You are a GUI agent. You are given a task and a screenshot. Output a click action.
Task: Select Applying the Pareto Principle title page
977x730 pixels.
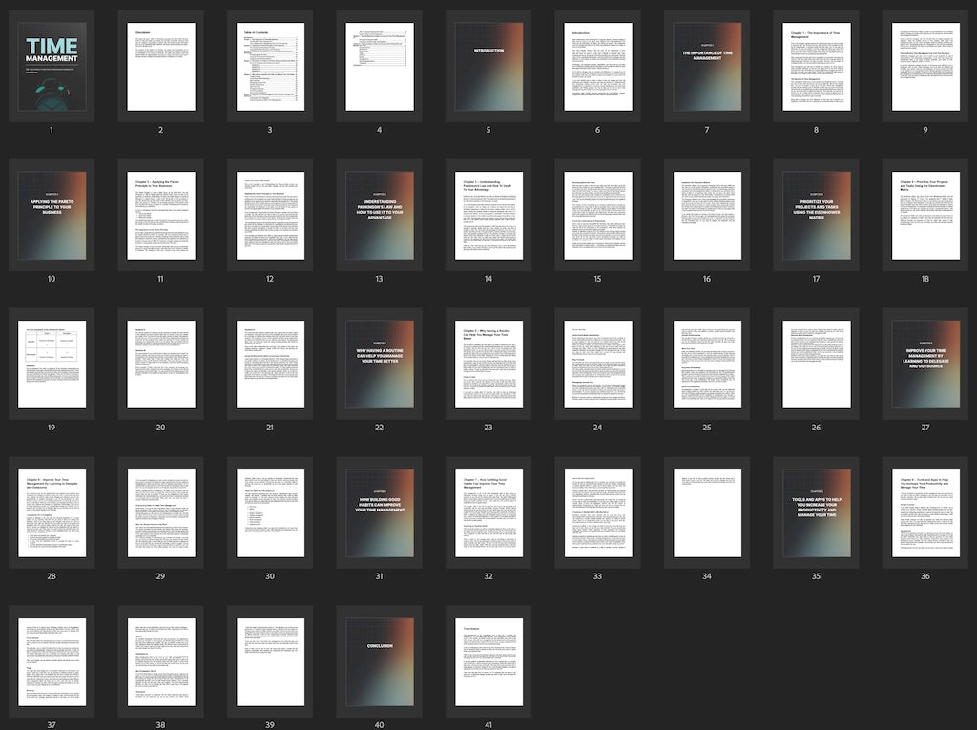[x=52, y=216]
